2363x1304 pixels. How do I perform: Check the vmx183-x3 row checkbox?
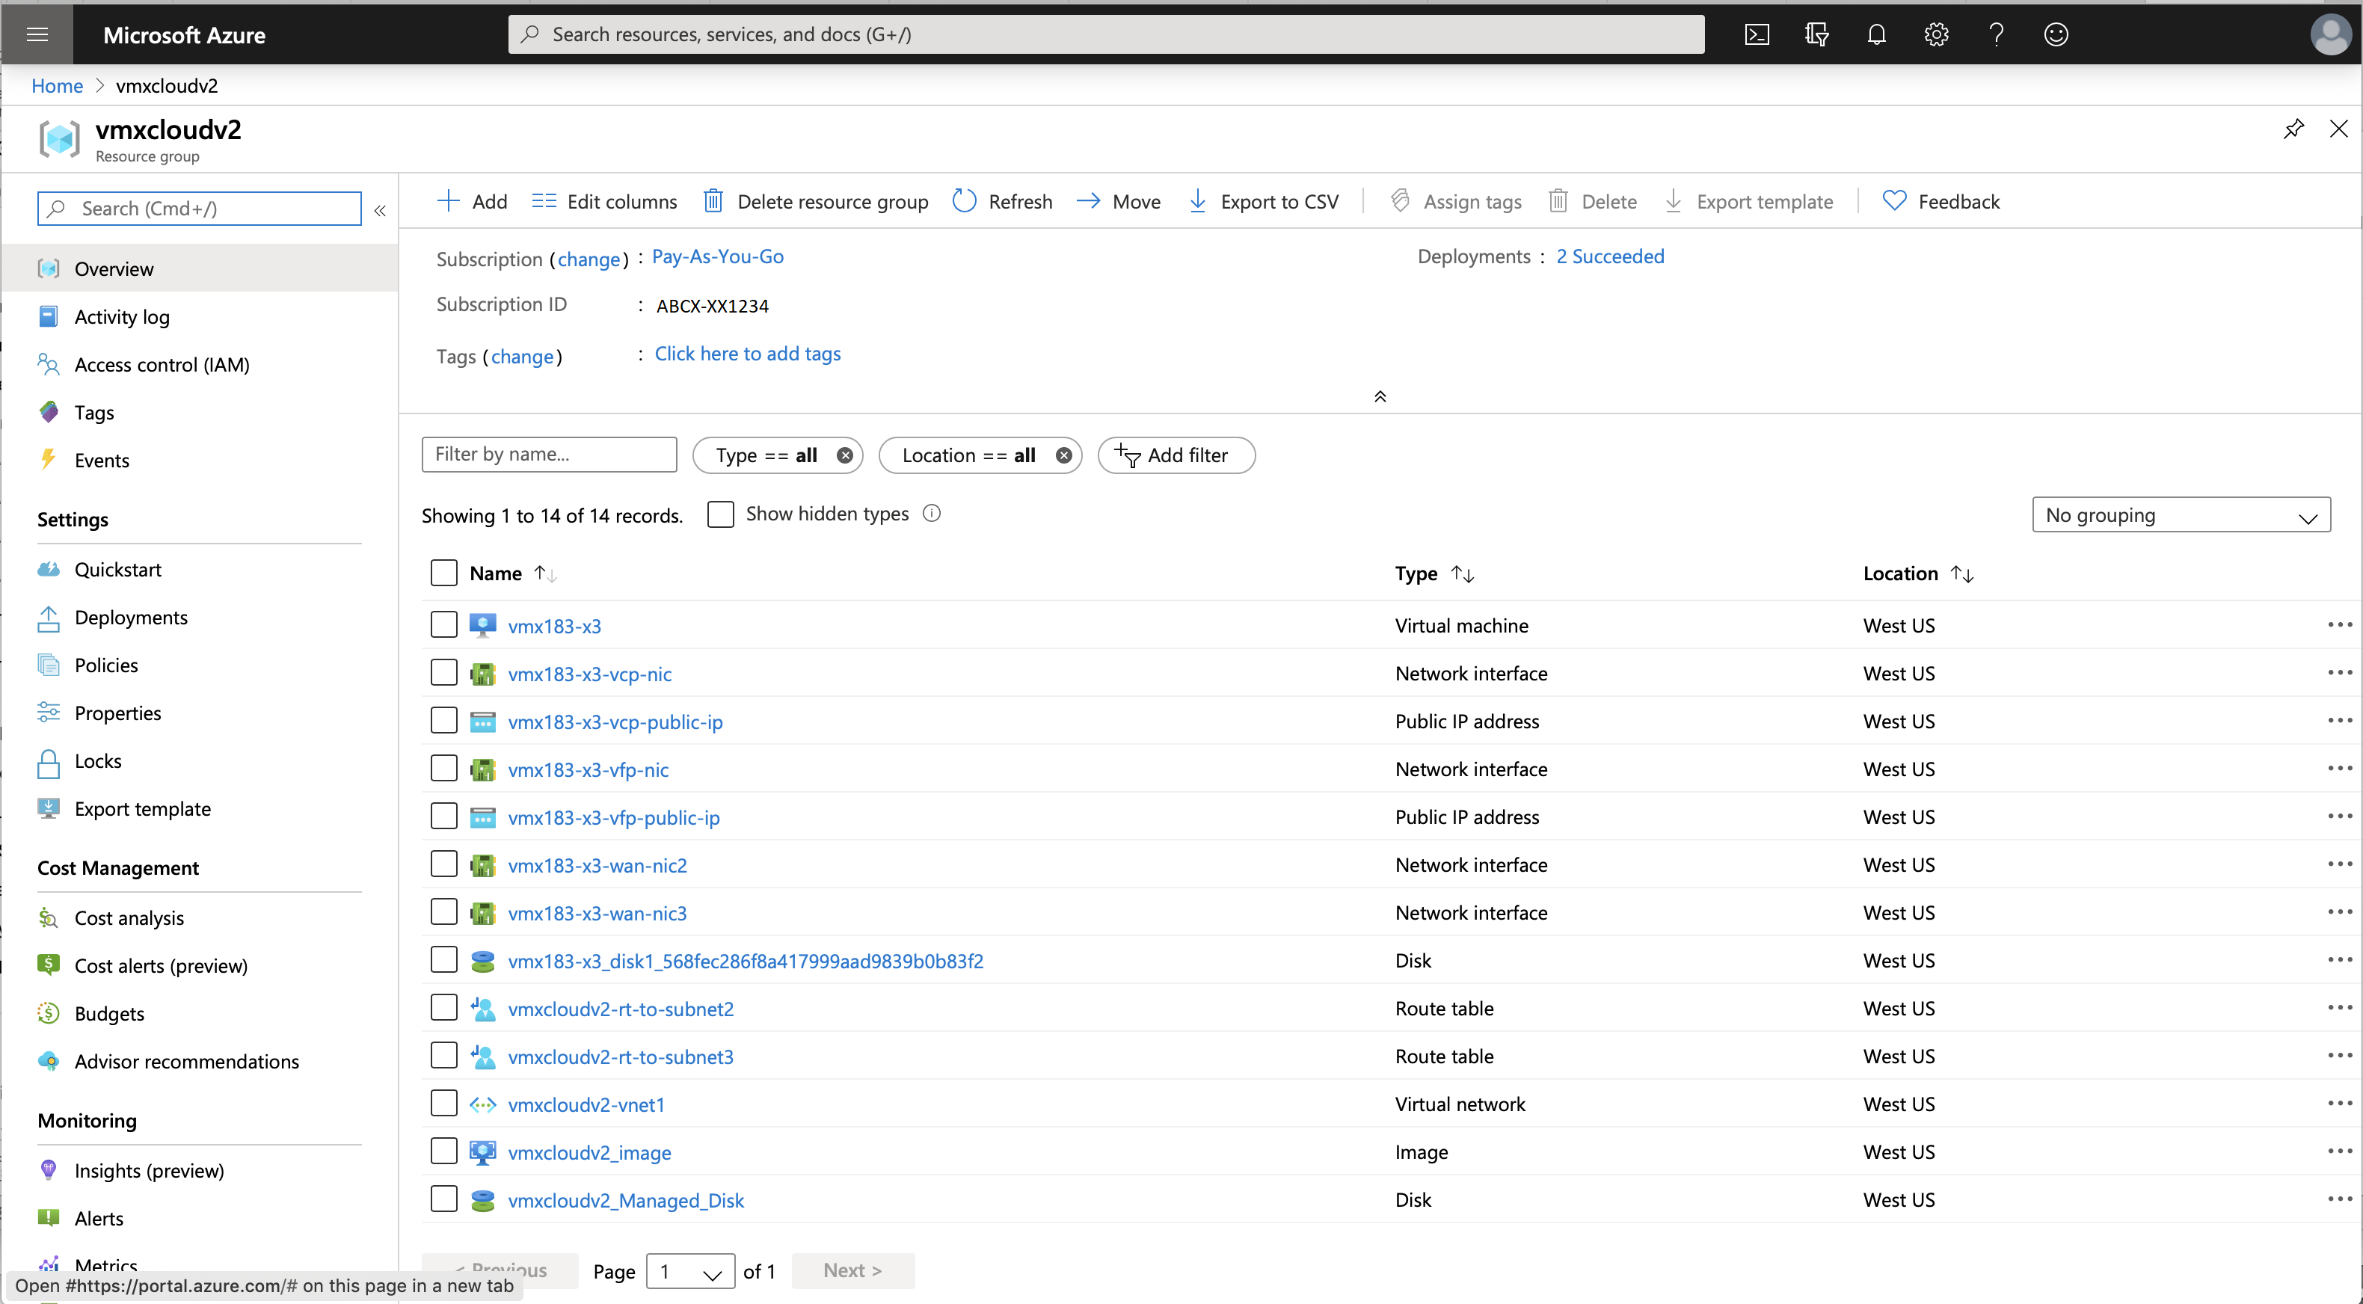click(x=444, y=625)
